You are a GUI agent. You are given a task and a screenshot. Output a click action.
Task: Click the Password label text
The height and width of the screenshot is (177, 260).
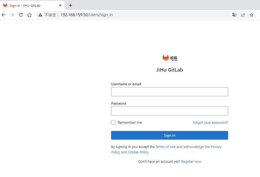pyautogui.click(x=119, y=103)
